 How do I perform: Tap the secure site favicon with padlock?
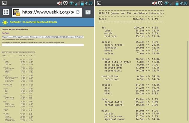[16, 12]
